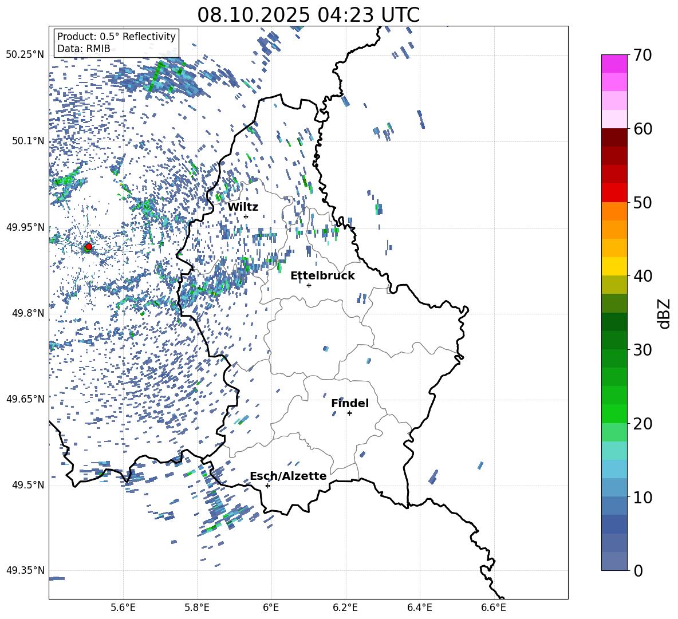This screenshot has width=678, height=619.
Task: Click the 'Data: RMIB' text
Action: click(x=84, y=49)
